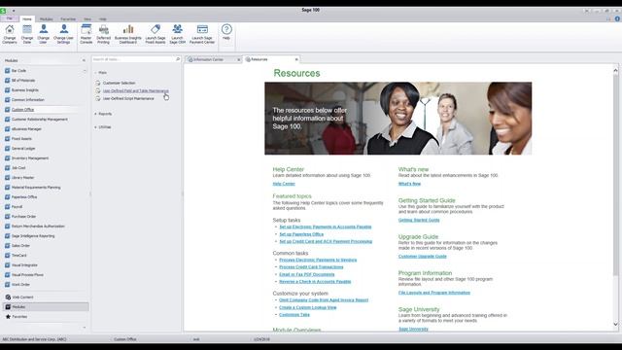
Task: Switch to the Modules ribbon tab
Action: point(46,19)
